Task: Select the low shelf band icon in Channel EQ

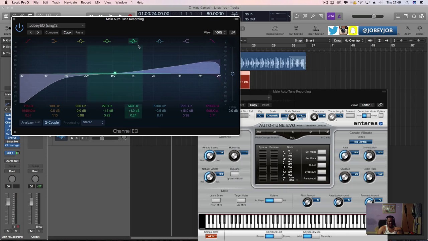Action: [54, 41]
